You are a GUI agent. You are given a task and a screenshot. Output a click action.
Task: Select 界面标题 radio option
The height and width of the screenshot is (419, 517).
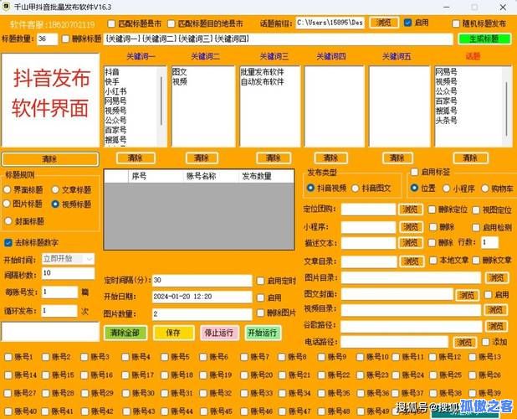point(8,190)
